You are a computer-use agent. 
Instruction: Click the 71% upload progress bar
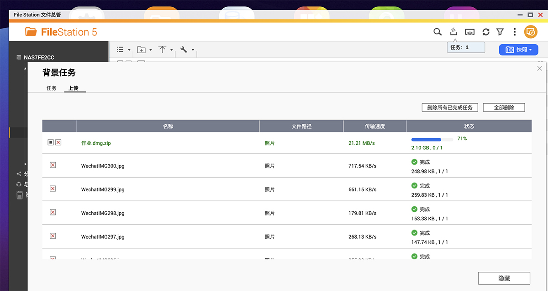(432, 139)
